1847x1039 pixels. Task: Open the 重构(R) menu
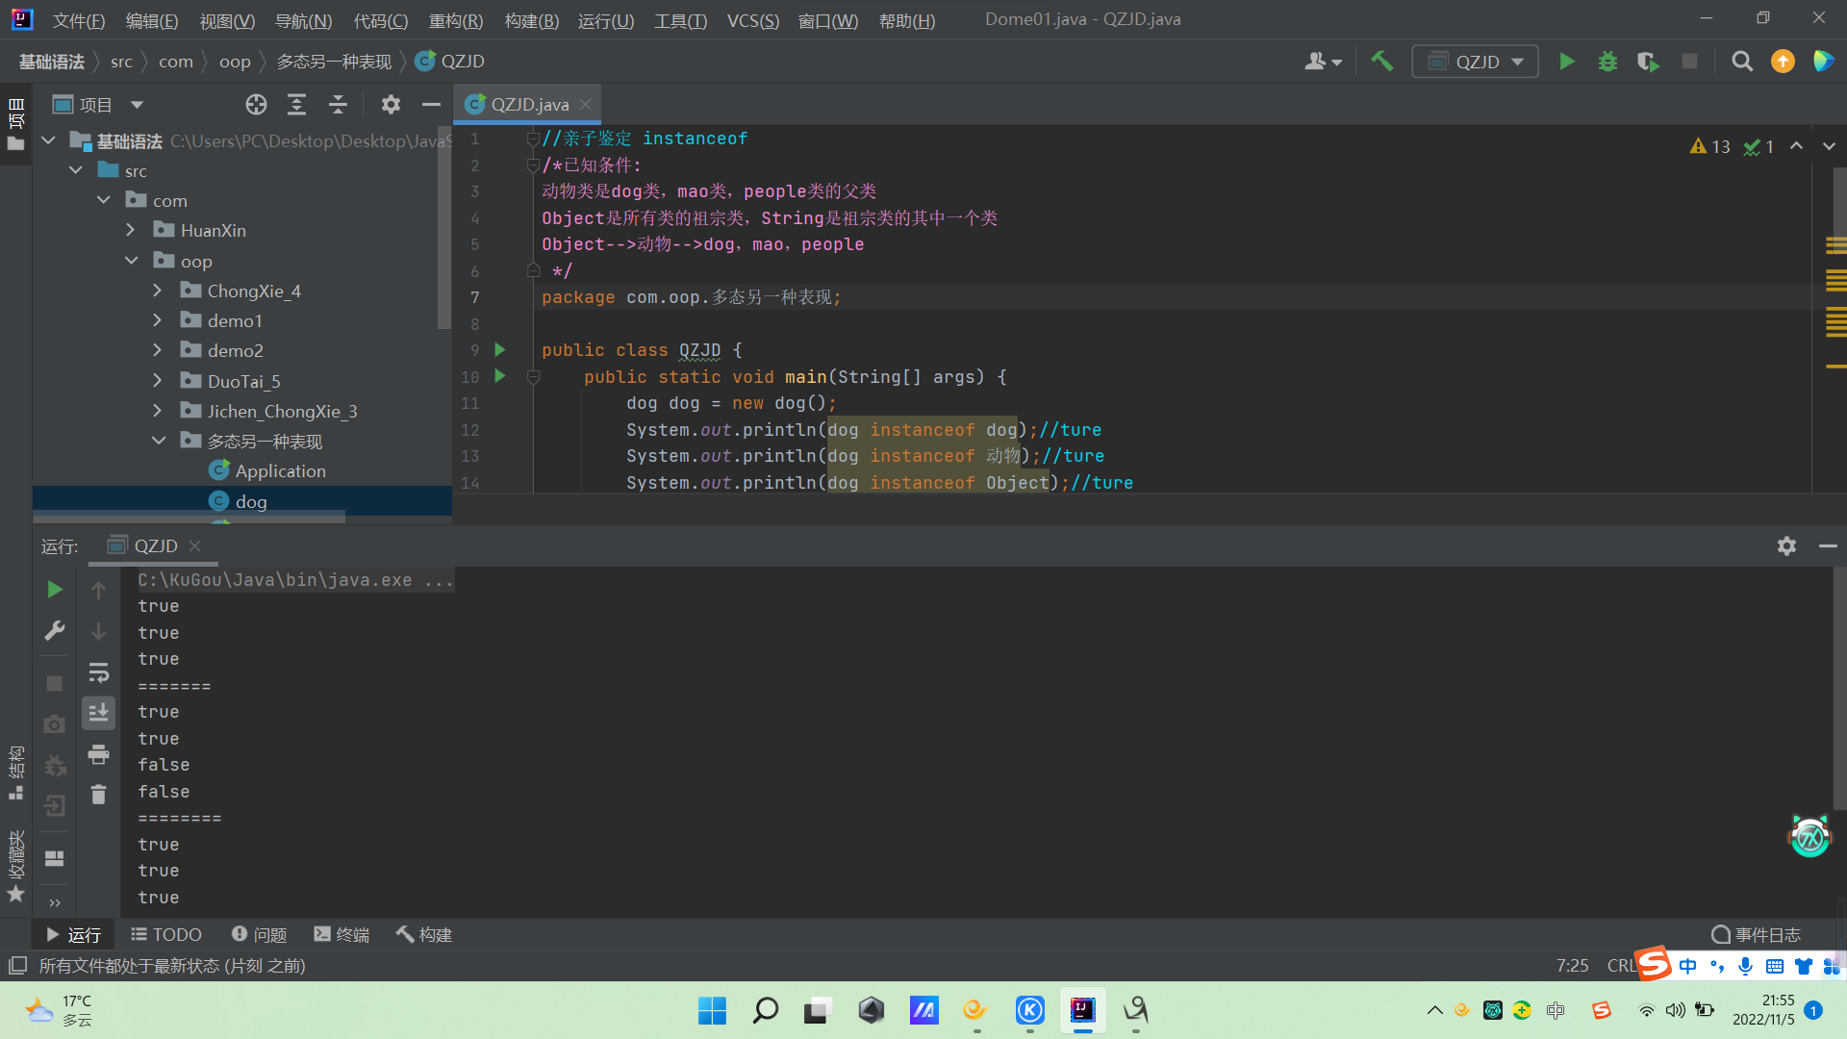tap(455, 20)
